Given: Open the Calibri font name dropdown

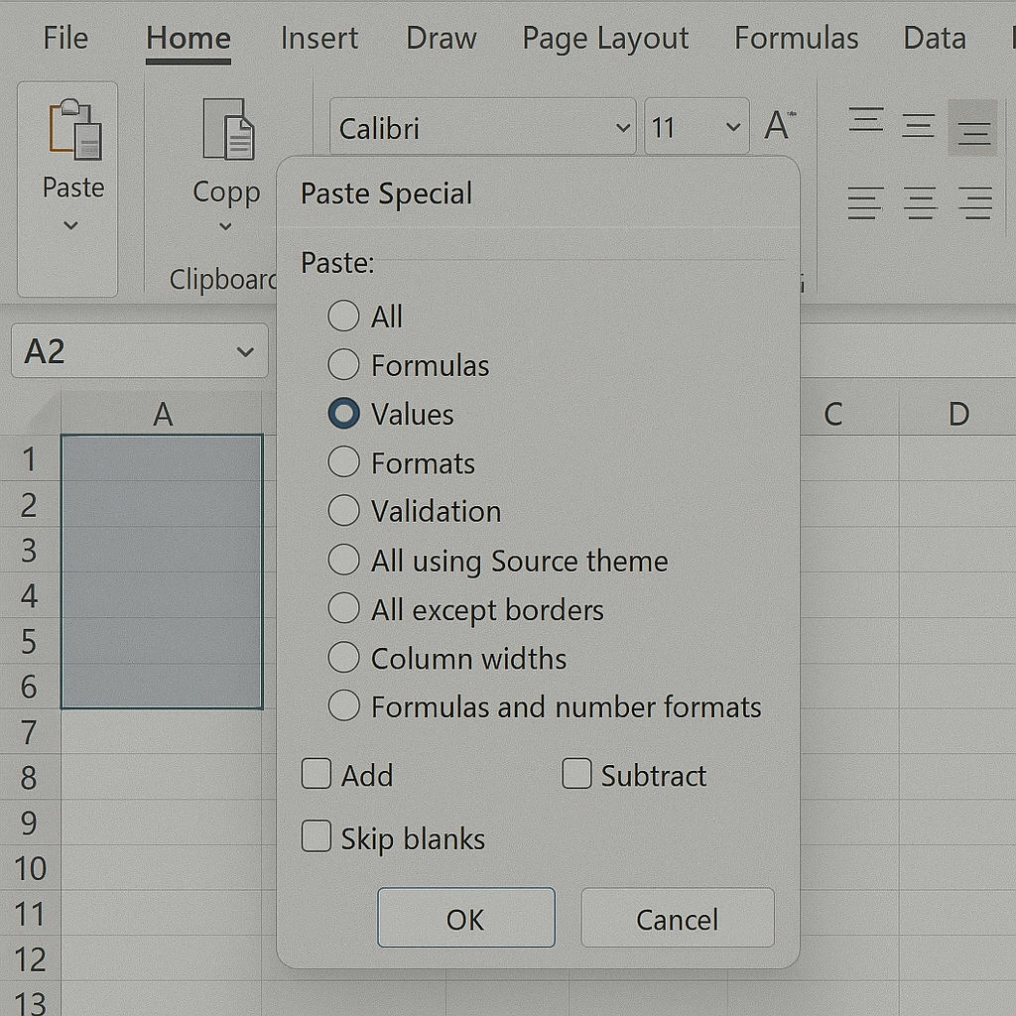Looking at the screenshot, I should 622,128.
